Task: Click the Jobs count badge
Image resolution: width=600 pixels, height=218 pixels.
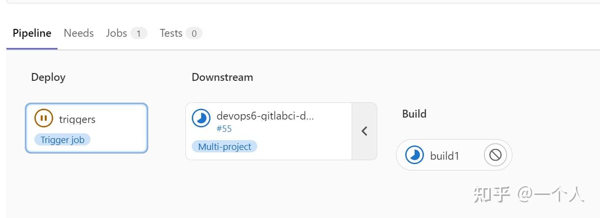Action: [x=139, y=33]
